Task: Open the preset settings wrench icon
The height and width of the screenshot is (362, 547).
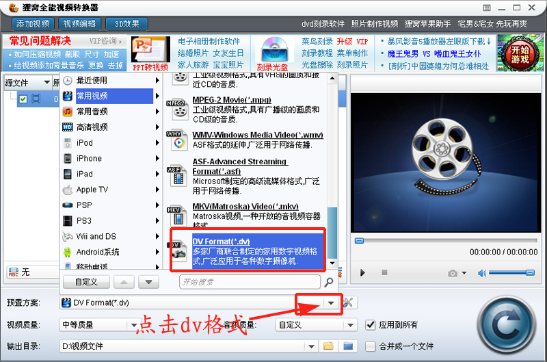Action: point(348,302)
